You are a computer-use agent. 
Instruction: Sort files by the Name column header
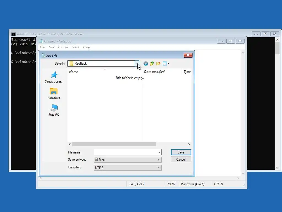[105, 72]
